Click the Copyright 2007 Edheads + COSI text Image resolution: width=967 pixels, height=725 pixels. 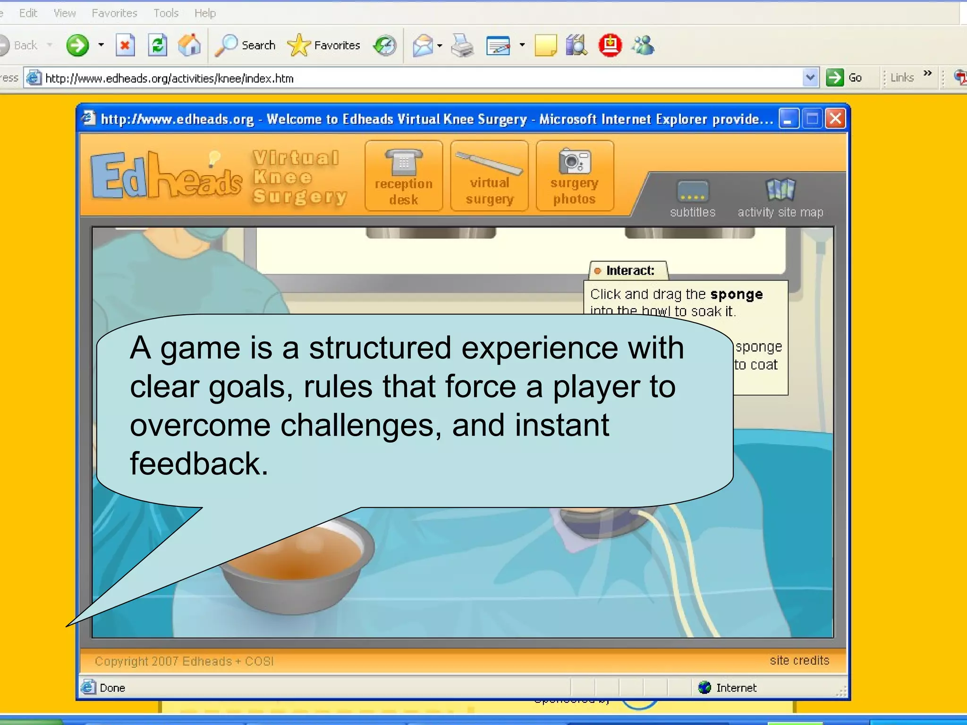tap(184, 661)
